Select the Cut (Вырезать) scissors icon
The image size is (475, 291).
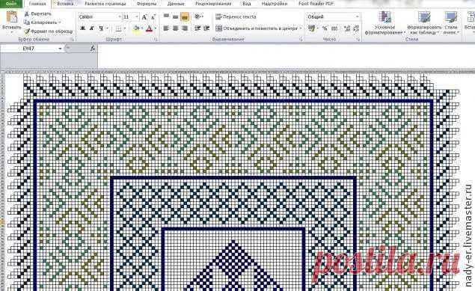(27, 13)
